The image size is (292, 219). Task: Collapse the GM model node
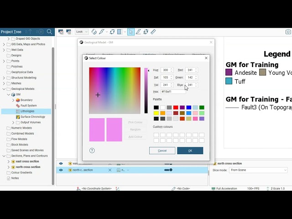[9, 94]
